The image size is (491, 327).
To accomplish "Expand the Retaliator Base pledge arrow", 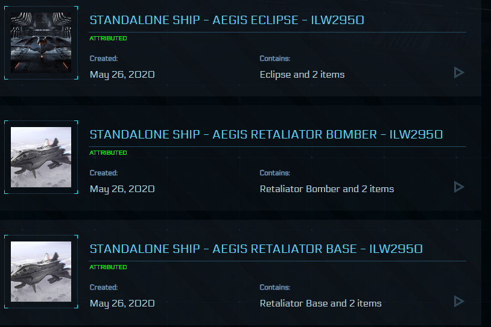I will tap(459, 301).
